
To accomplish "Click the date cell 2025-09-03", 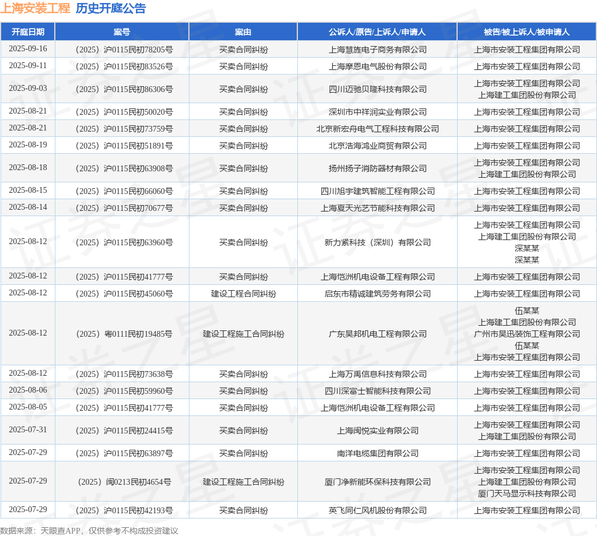I will 28,88.
